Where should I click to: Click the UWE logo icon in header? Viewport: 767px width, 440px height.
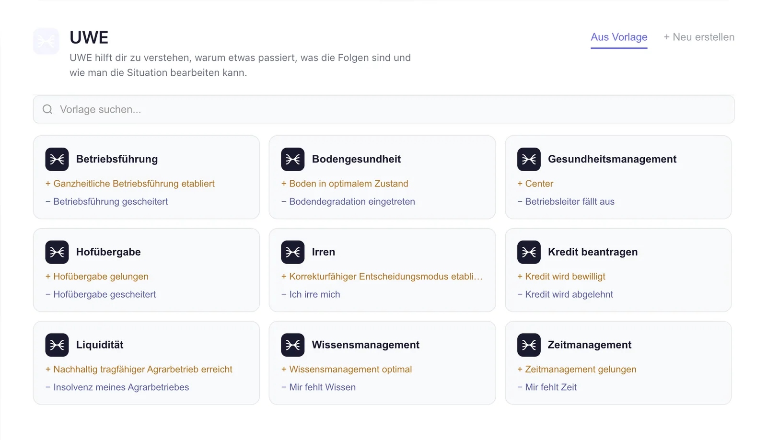(46, 41)
